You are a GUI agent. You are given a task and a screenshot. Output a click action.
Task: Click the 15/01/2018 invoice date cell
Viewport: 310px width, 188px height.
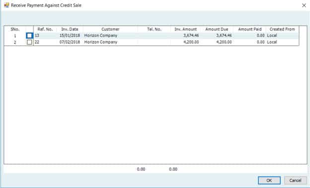pyautogui.click(x=70, y=36)
